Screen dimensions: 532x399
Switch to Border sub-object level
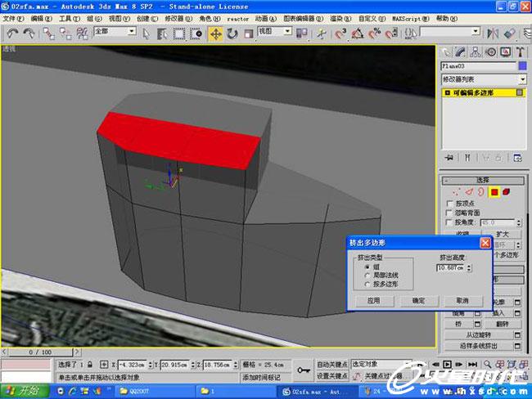[481, 192]
